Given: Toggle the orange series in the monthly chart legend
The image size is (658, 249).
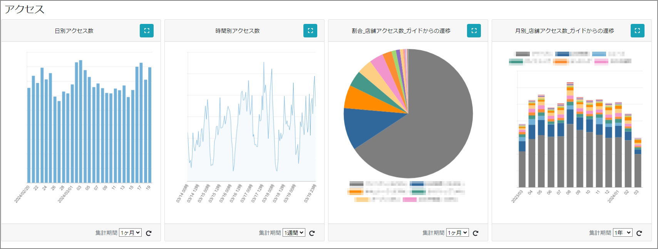Looking at the screenshot, I should (x=560, y=61).
